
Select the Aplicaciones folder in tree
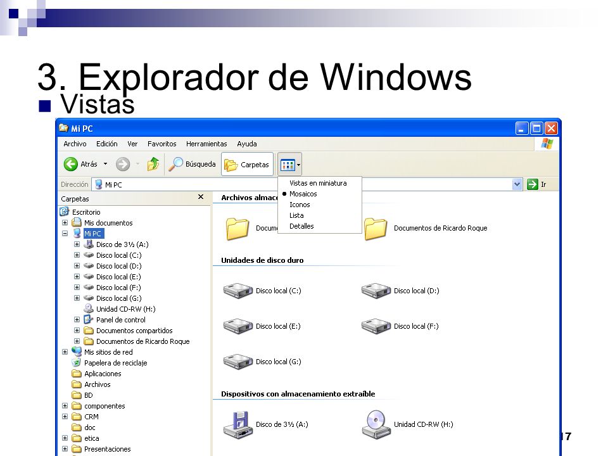point(103,374)
